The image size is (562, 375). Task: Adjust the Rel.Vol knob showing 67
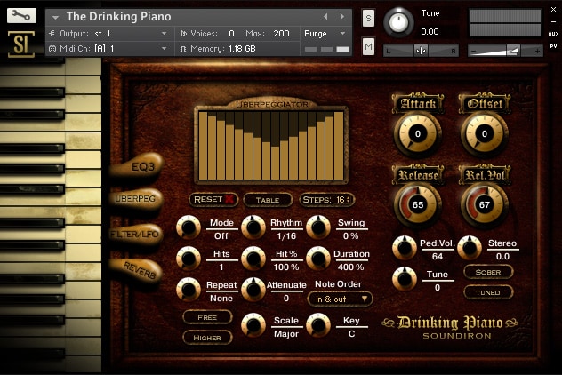point(485,205)
